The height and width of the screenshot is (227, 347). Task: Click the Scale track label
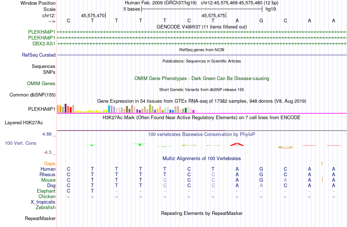[x=49, y=9]
